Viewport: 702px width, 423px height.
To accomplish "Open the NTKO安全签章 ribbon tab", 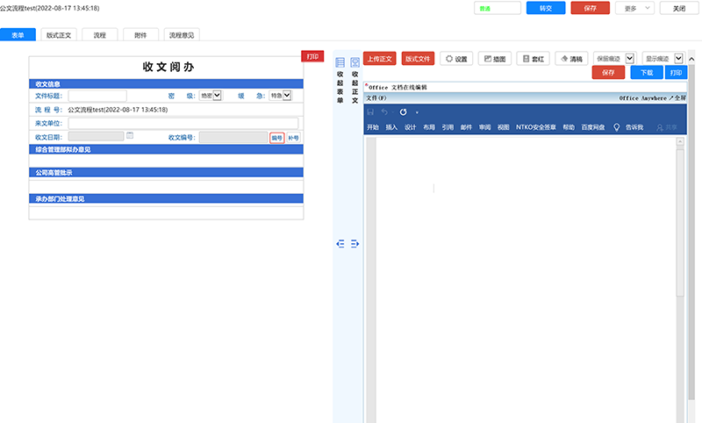I will 536,127.
